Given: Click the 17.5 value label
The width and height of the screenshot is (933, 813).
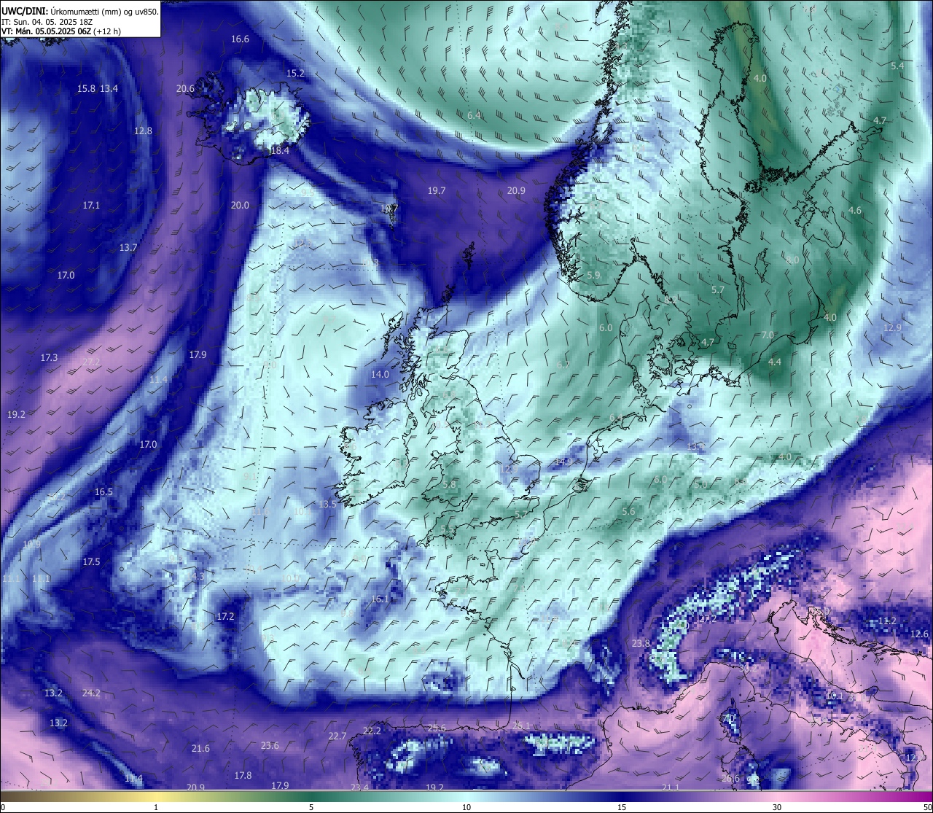Looking at the screenshot, I should [91, 562].
